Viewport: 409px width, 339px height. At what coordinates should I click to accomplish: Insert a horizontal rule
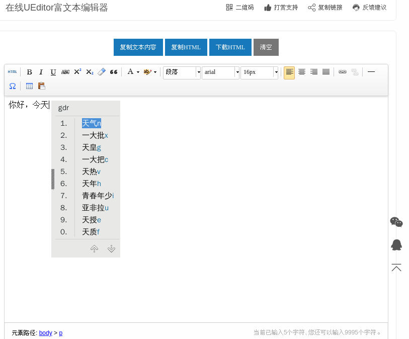coord(371,72)
